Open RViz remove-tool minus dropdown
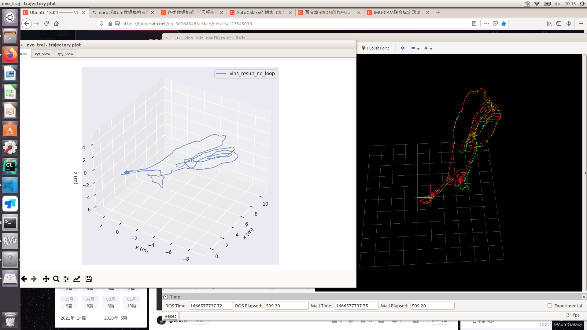Screen dimensions: 587x330 (x=415, y=48)
